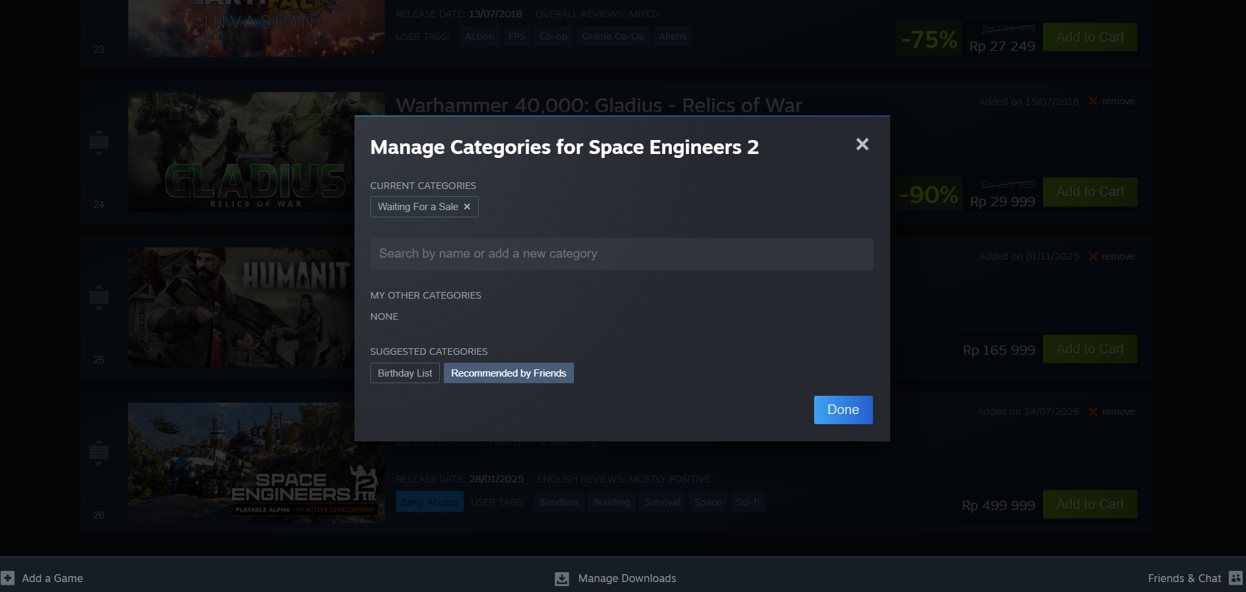Open the Humanitz game thumbnail
Image resolution: width=1246 pixels, height=592 pixels.
pos(241,307)
